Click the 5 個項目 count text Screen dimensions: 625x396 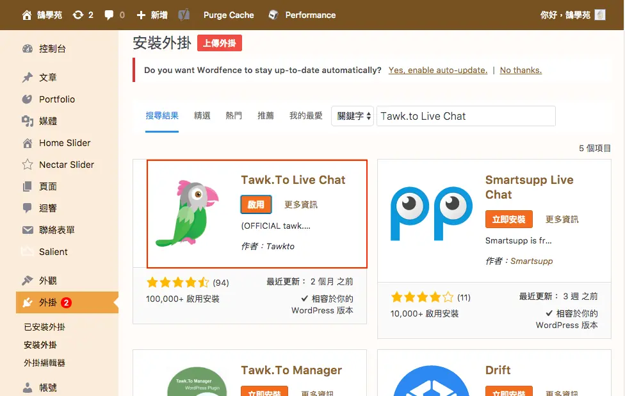595,149
